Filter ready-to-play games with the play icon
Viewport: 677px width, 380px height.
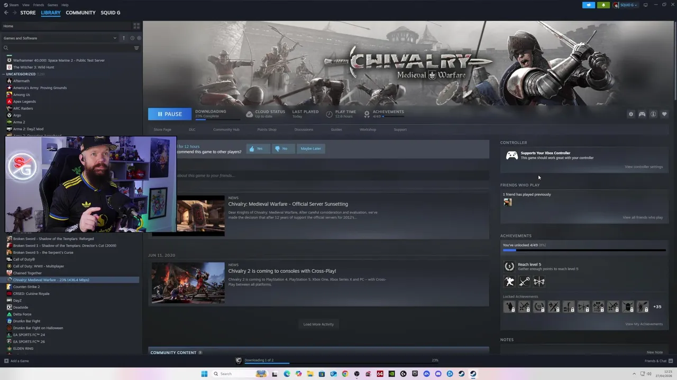(x=139, y=38)
